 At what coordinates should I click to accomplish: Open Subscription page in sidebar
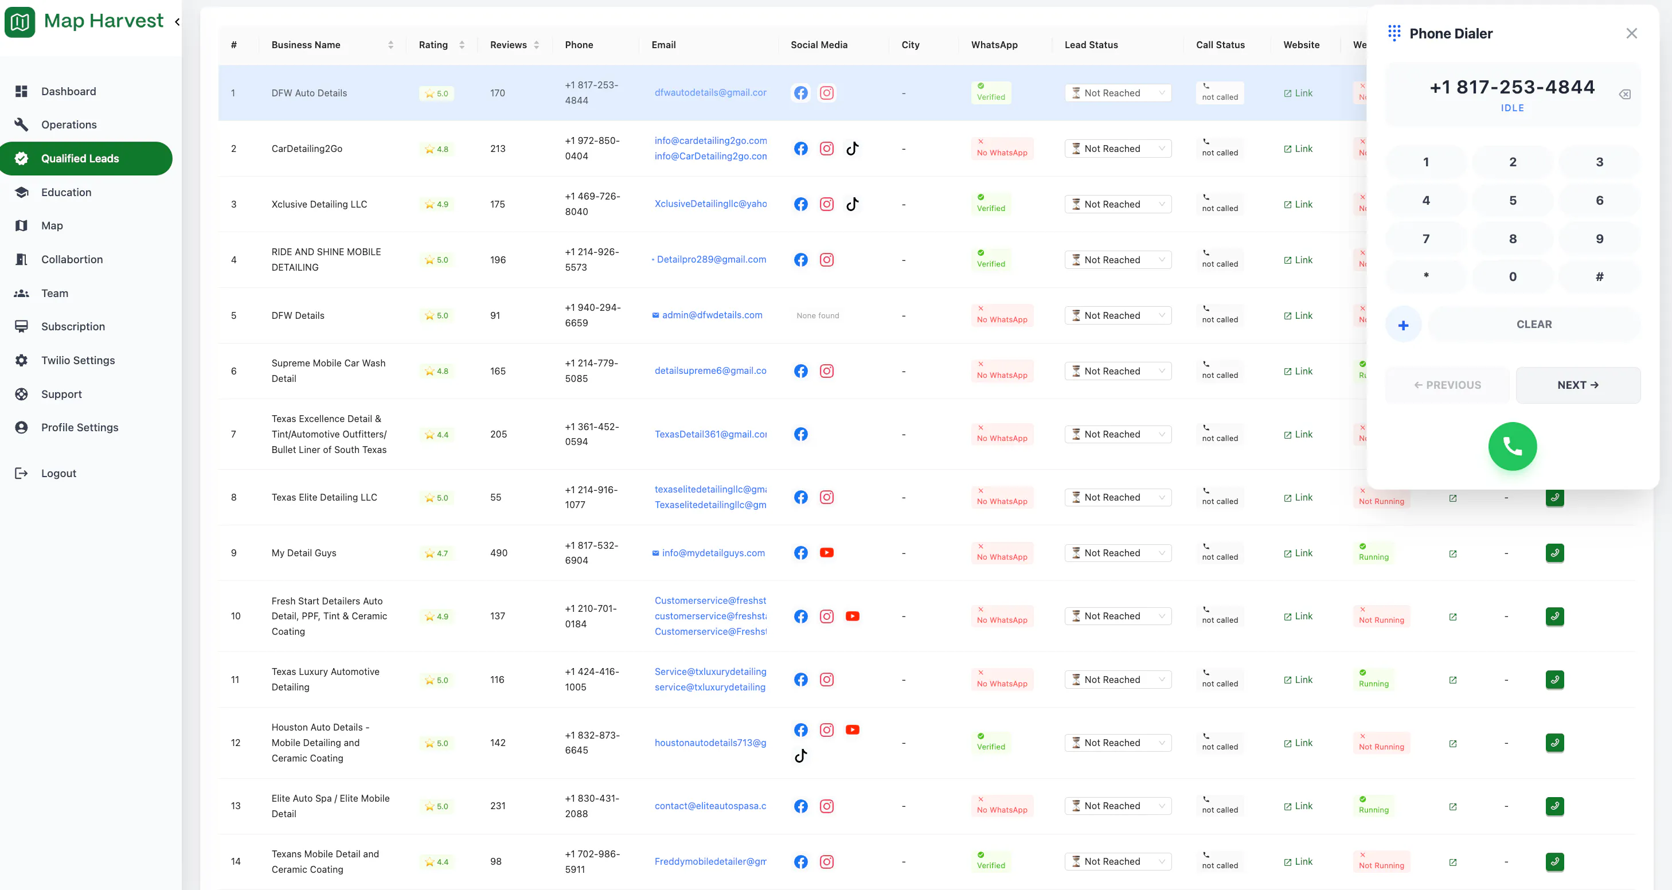click(73, 326)
